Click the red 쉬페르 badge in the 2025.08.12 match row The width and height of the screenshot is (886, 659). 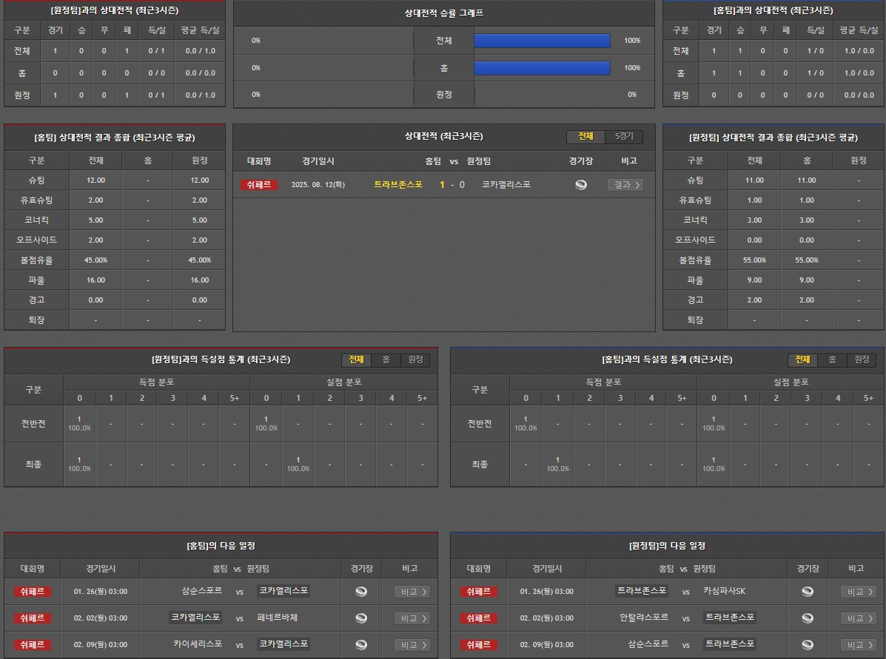coord(259,185)
